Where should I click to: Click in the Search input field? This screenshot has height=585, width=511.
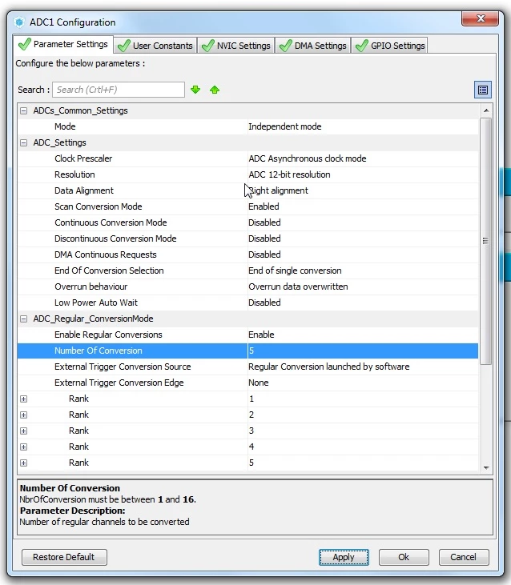tap(119, 90)
